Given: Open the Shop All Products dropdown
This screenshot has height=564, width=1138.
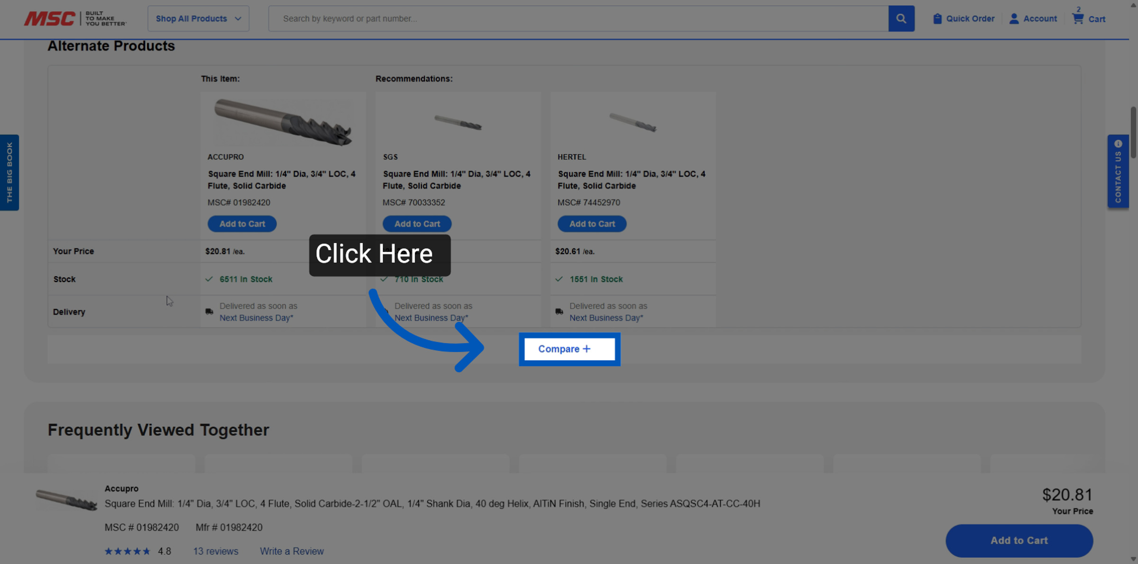Looking at the screenshot, I should 198,18.
